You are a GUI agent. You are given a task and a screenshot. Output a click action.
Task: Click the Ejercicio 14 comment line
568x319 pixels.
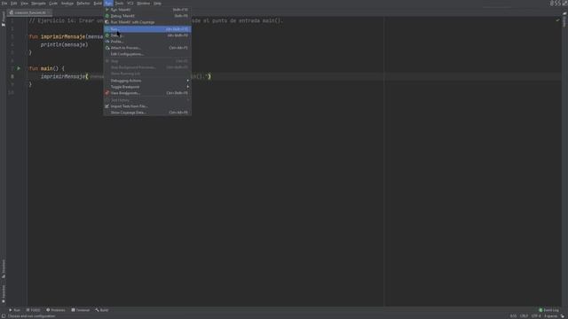[156, 20]
